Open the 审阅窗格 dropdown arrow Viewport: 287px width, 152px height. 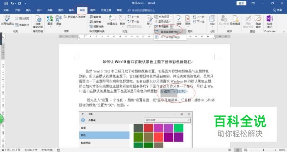point(171,27)
